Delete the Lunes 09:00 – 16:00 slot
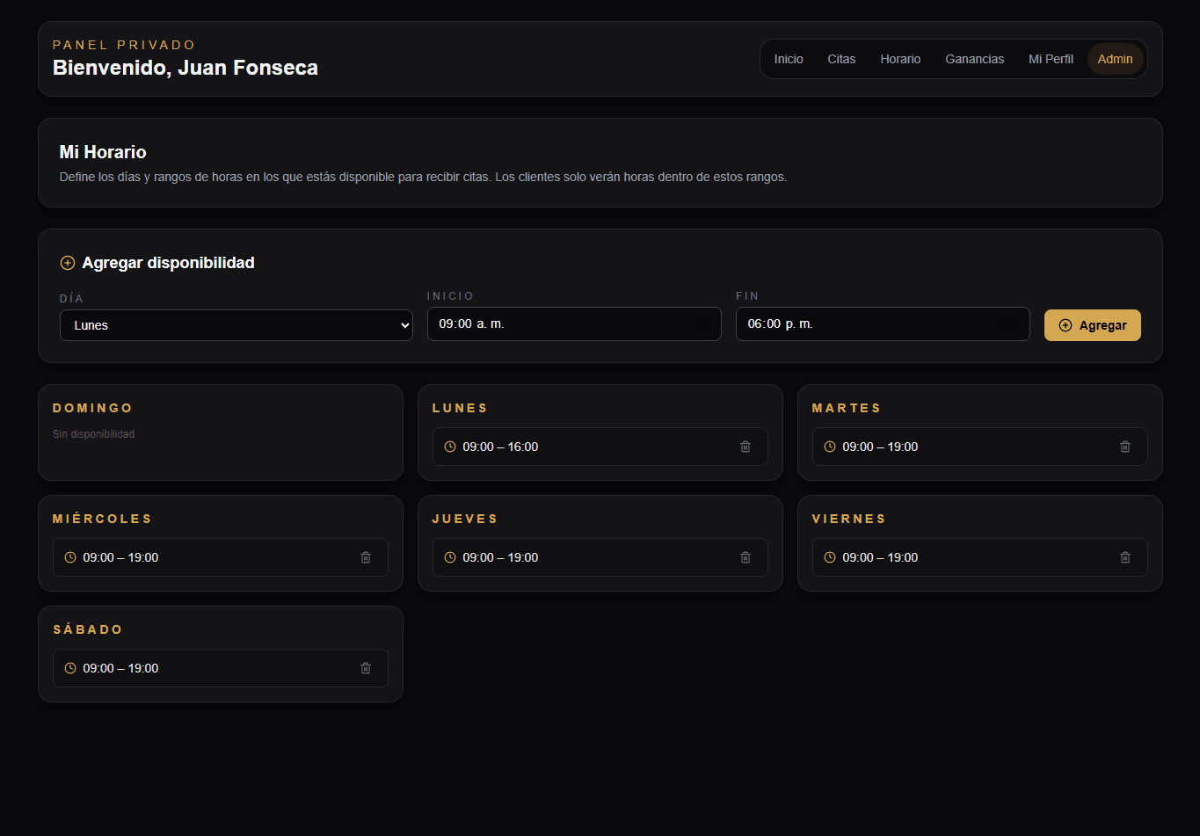The height and width of the screenshot is (836, 1200). 745,447
